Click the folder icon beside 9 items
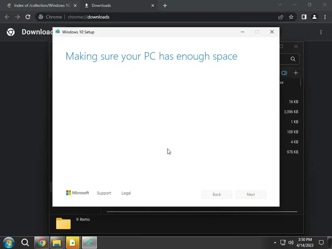The width and height of the screenshot is (332, 249). tap(63, 223)
